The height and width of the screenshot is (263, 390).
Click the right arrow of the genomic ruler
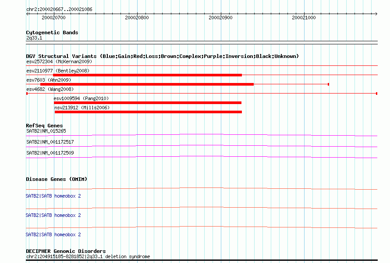(376, 14)
